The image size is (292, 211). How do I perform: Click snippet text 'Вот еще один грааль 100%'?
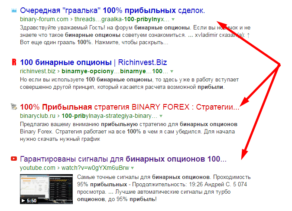coord(56,42)
